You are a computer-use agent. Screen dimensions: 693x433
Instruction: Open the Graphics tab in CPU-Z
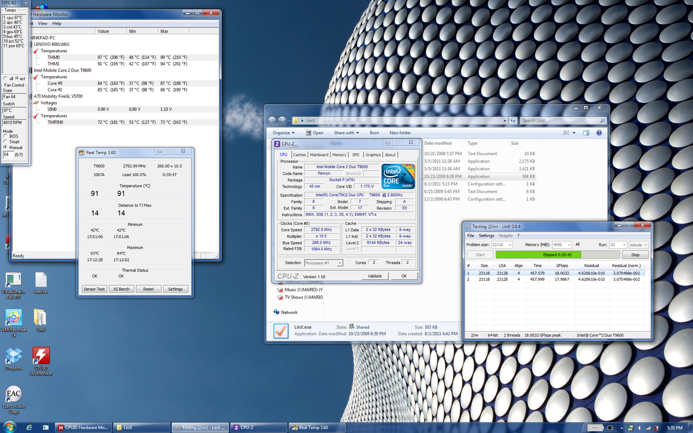click(x=373, y=155)
